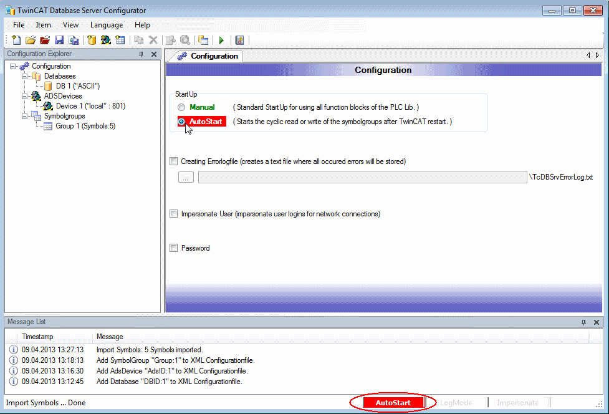Click the info icon of the 13:27:13 message
This screenshot has height=414, width=609.
pos(13,350)
